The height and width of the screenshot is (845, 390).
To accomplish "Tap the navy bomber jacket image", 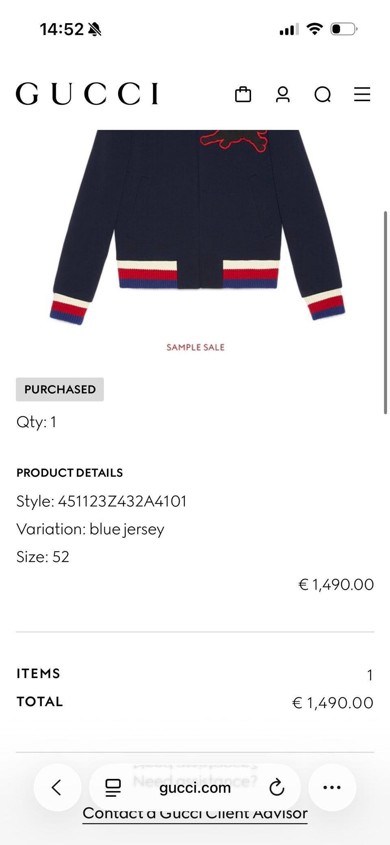I will [197, 227].
